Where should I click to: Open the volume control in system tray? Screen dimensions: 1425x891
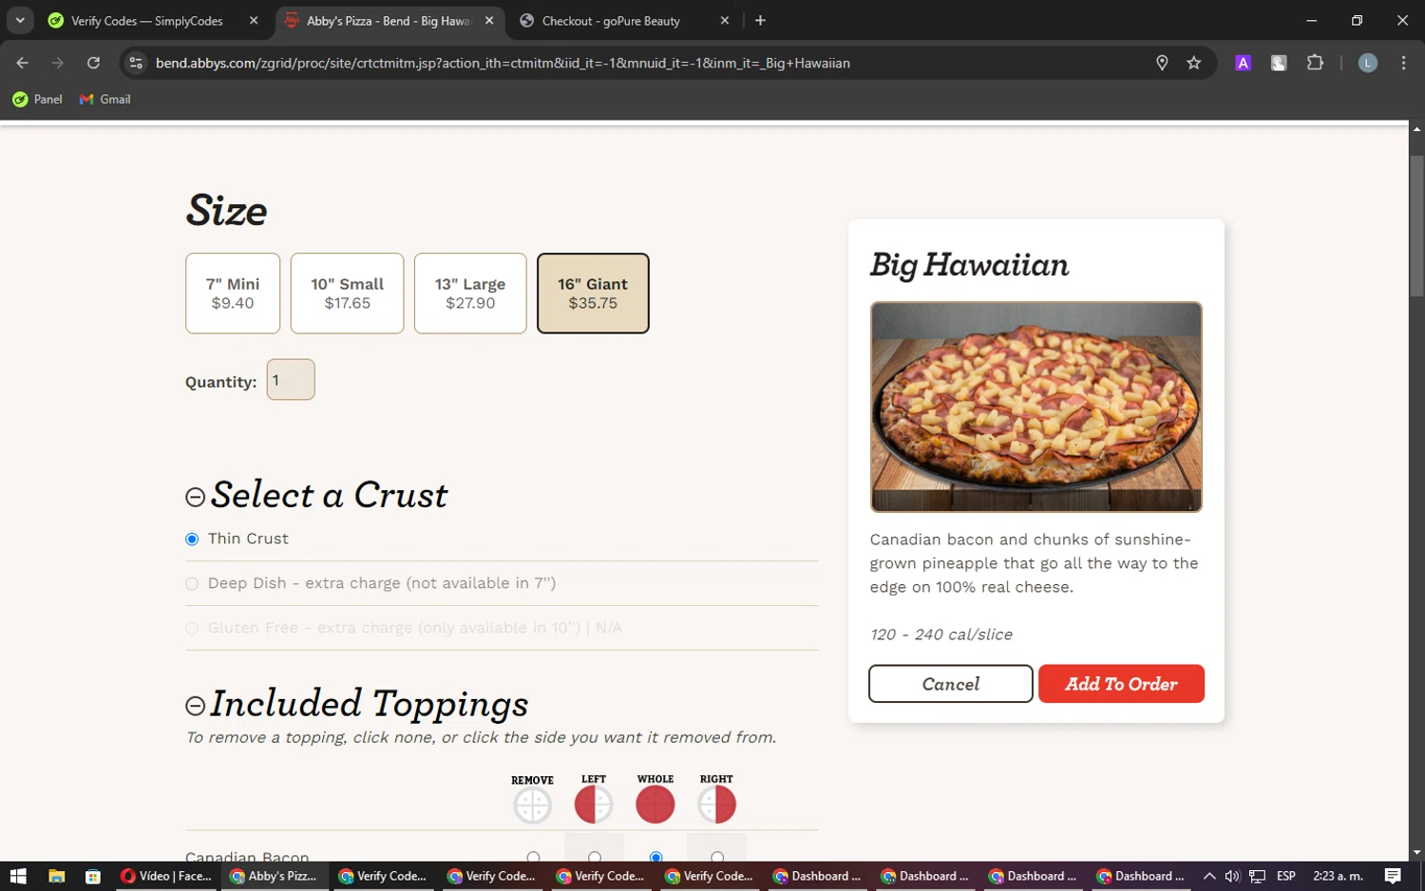(1232, 876)
